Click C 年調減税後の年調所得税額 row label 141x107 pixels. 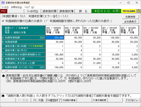click(x=24, y=55)
